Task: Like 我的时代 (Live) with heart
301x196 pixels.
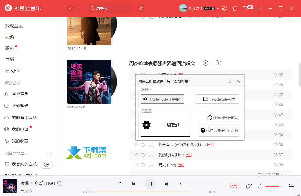Action: (143, 155)
